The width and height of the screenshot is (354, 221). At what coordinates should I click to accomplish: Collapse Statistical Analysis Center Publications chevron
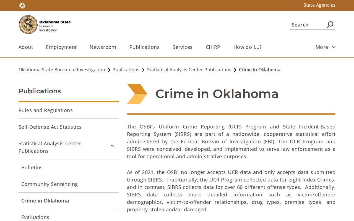coord(112,146)
